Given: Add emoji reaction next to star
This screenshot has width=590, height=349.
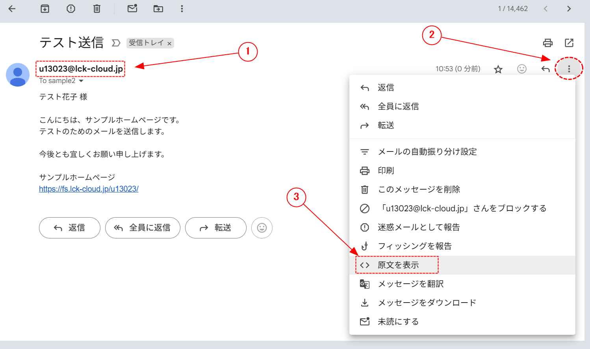Looking at the screenshot, I should point(522,69).
